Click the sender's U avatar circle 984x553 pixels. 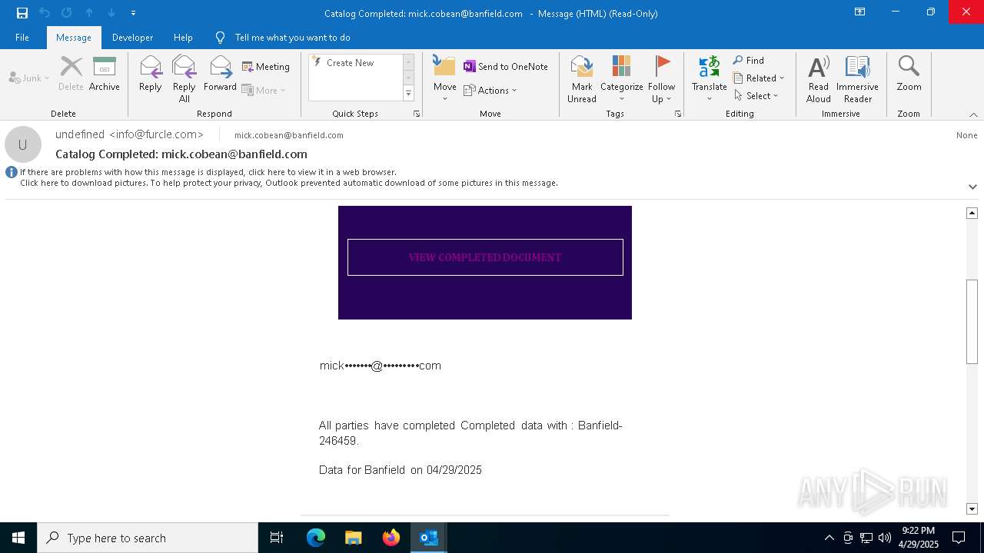tap(23, 144)
